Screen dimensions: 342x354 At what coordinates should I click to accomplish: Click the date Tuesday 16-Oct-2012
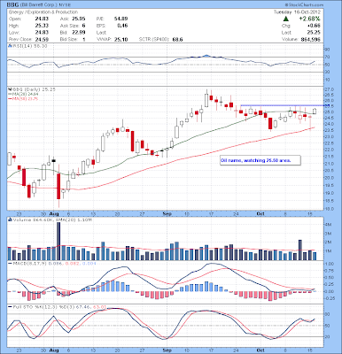coord(297,12)
